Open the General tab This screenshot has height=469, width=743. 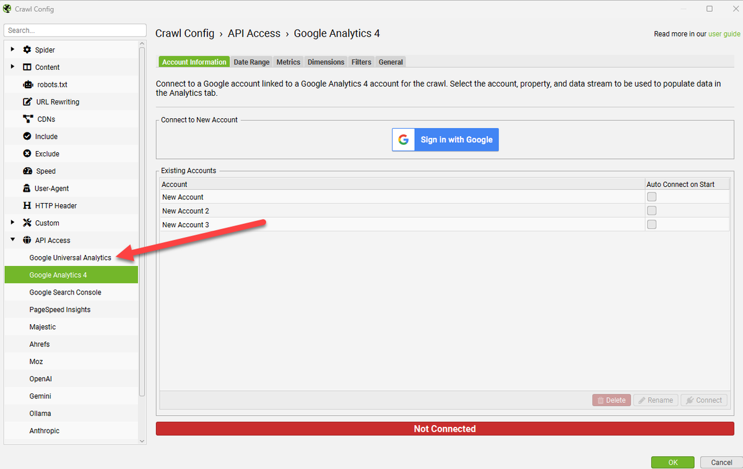point(391,62)
